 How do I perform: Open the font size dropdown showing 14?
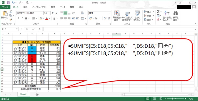point(49,13)
